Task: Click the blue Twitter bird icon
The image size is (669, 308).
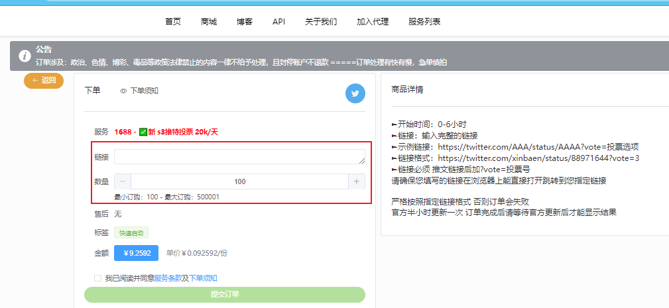Action: click(x=355, y=94)
